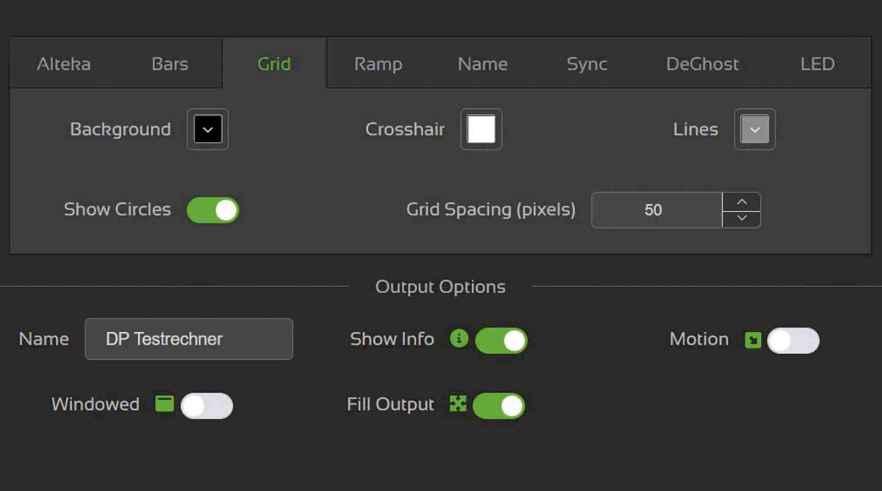Enable the Motion toggle
882x491 pixels.
[793, 340]
